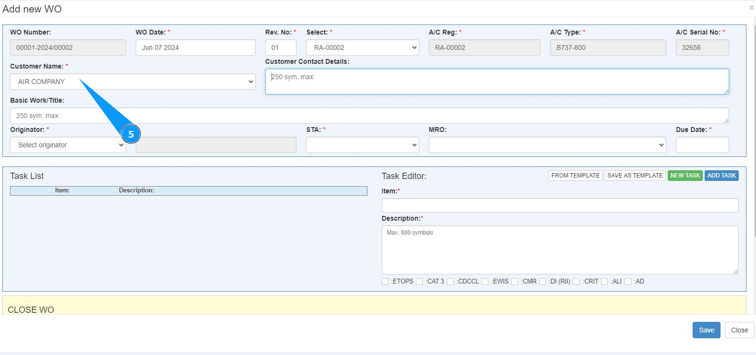Save the work order
This screenshot has height=355, width=756.
[x=707, y=330]
